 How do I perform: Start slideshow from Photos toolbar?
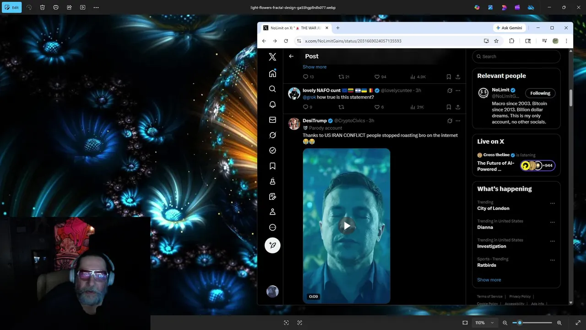click(82, 7)
